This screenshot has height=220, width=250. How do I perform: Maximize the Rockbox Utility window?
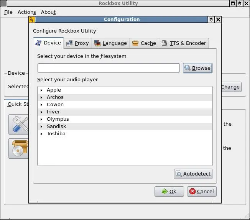(x=233, y=3)
